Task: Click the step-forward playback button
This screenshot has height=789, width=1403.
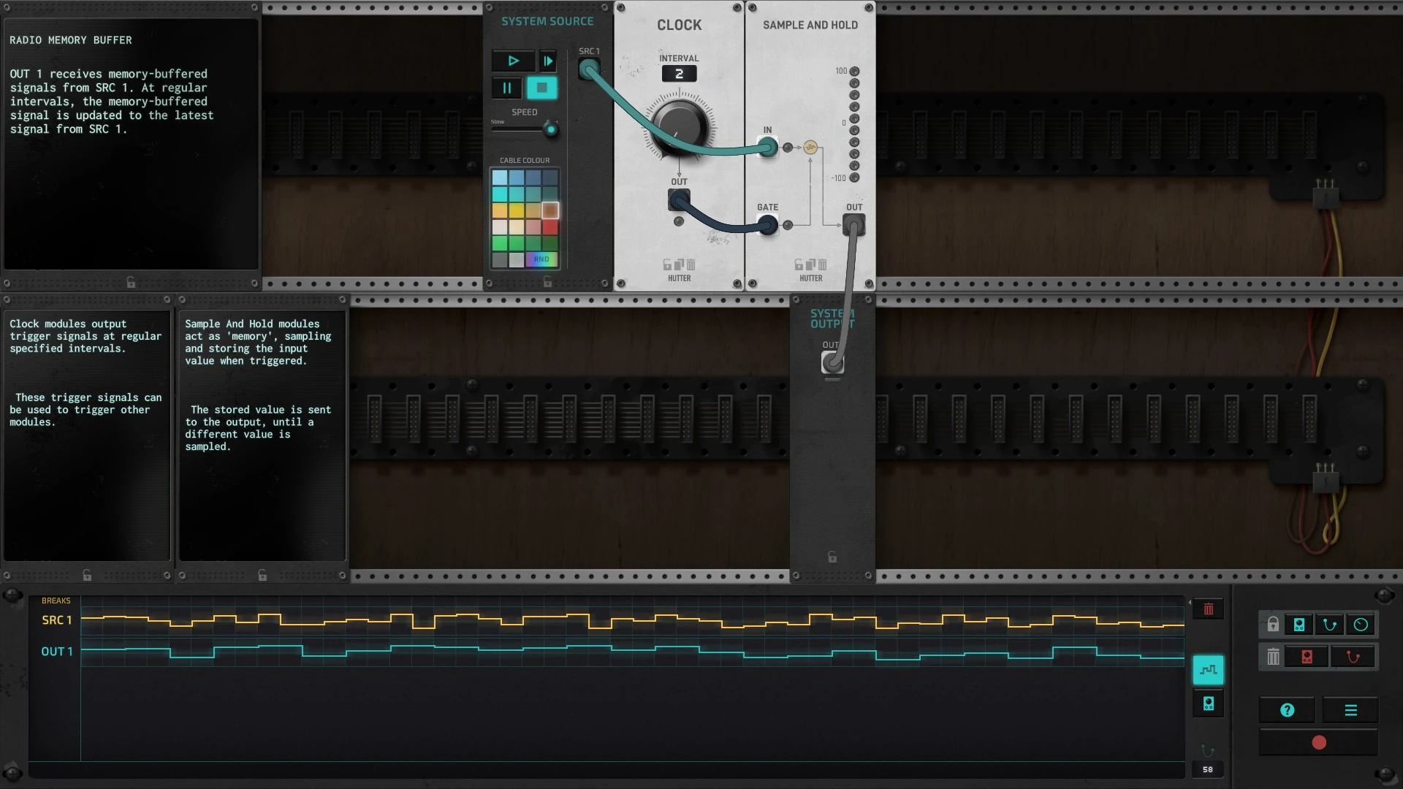Action: tap(548, 61)
